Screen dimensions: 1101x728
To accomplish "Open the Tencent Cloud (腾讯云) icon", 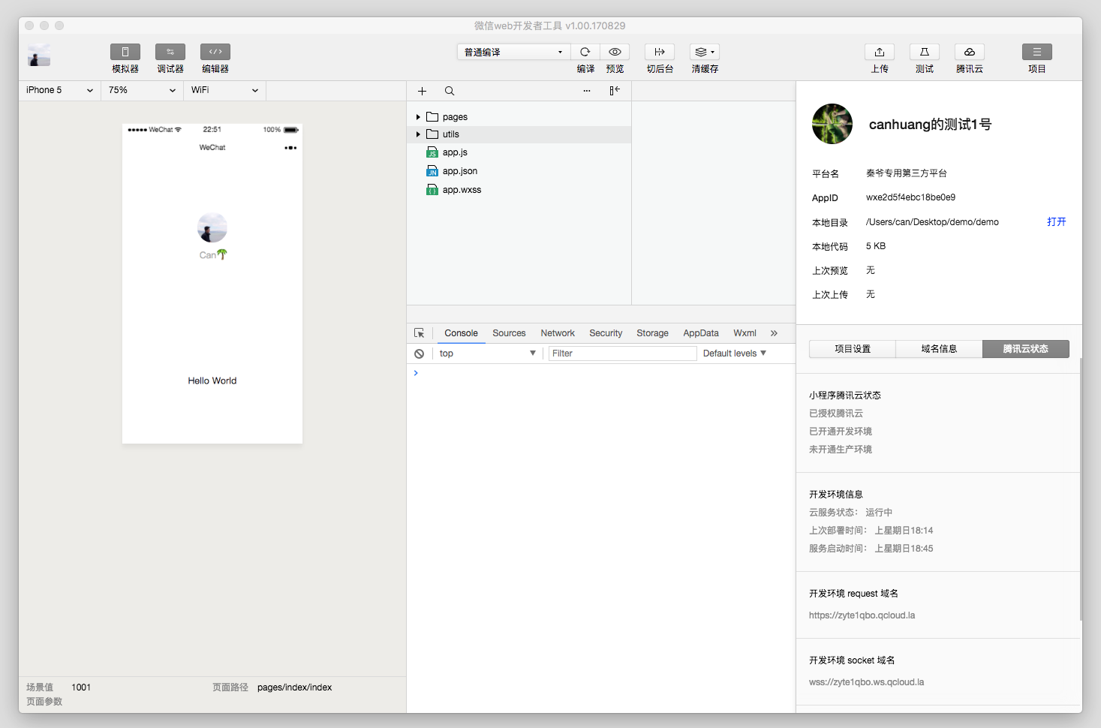I will (x=970, y=52).
